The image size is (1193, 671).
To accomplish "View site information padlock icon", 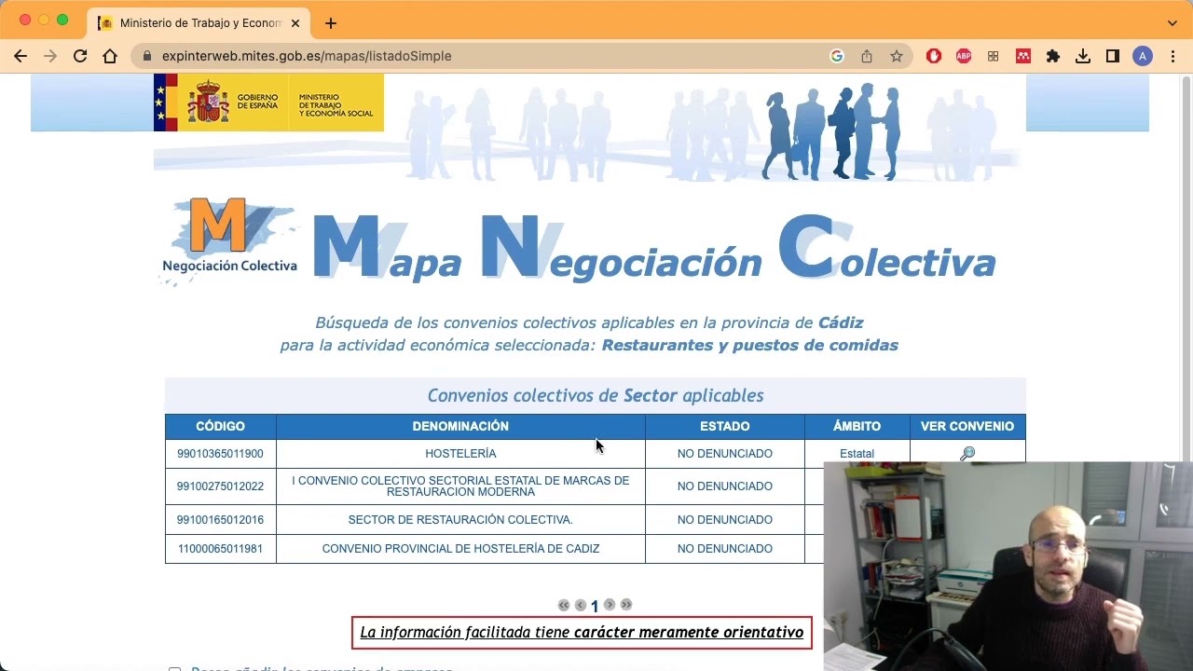I will [147, 56].
